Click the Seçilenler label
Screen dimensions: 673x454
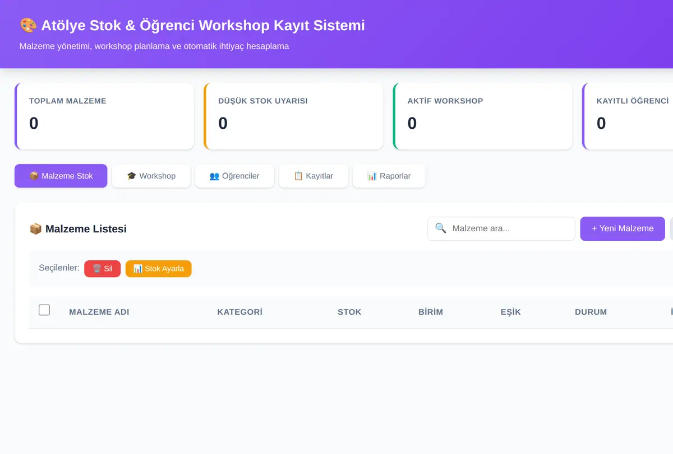[x=59, y=268]
